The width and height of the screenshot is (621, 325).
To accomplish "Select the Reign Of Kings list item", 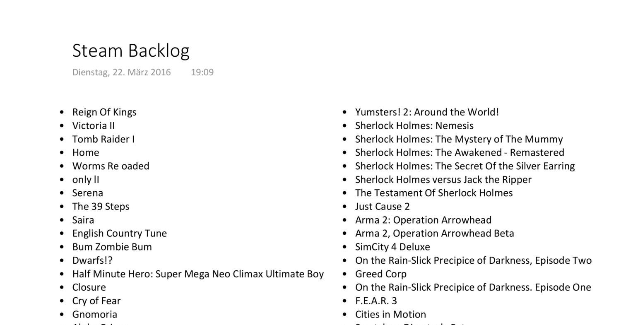I will click(x=104, y=112).
